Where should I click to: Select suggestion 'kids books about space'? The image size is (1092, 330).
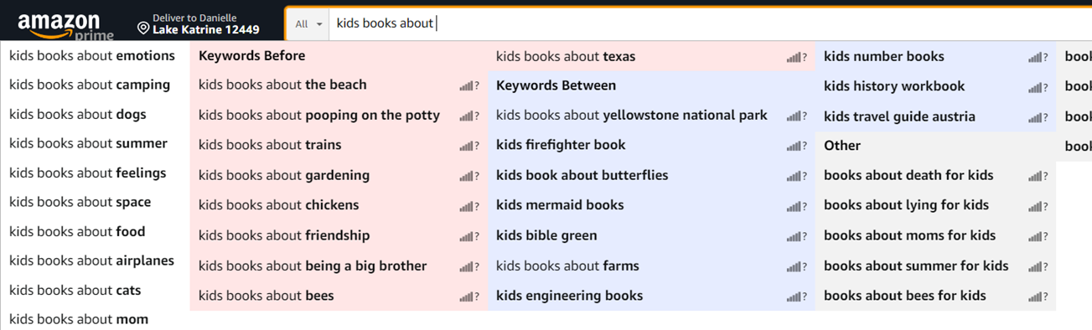click(x=80, y=202)
